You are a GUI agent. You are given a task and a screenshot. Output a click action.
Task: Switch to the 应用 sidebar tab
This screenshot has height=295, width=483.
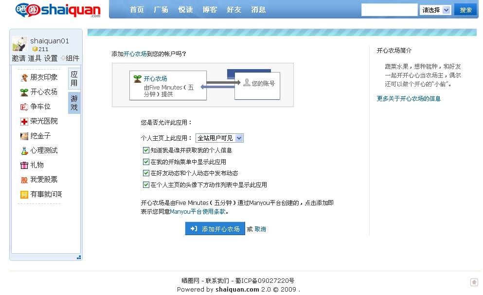[x=74, y=78]
